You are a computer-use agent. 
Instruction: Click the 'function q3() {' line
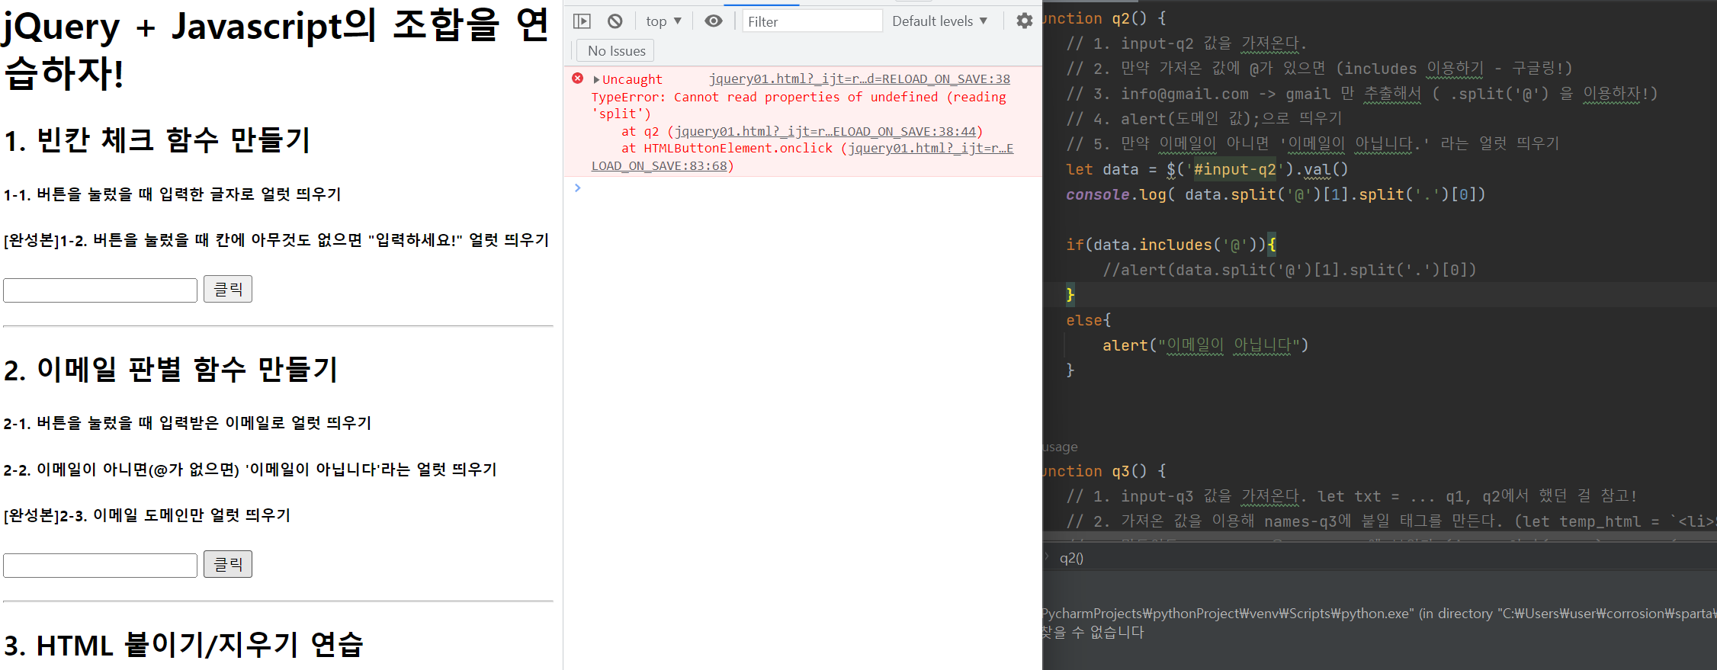[1104, 471]
